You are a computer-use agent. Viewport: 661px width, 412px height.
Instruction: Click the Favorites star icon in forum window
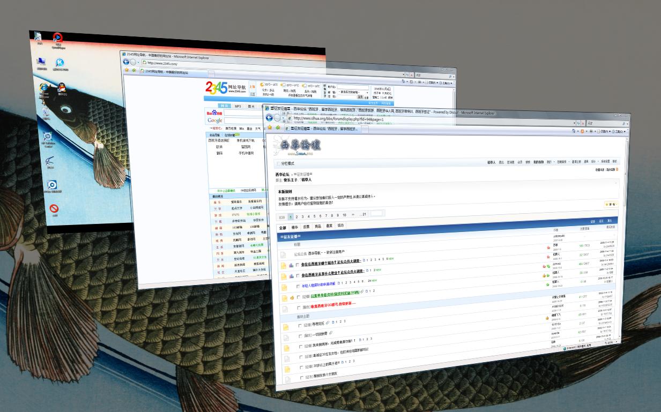(270, 128)
